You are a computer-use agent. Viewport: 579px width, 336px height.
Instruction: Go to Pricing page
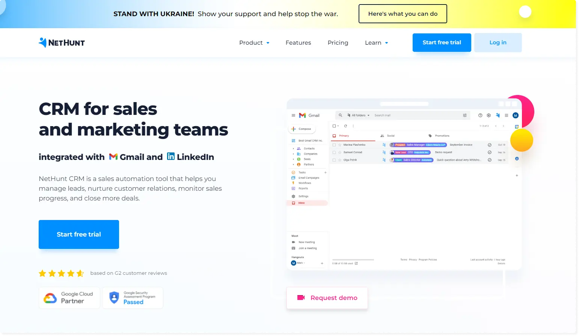point(338,43)
